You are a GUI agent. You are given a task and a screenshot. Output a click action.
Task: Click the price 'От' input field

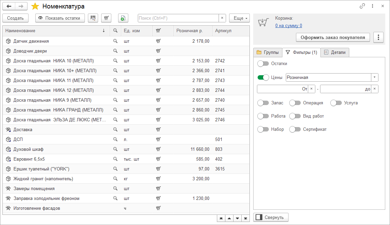pos(282,89)
